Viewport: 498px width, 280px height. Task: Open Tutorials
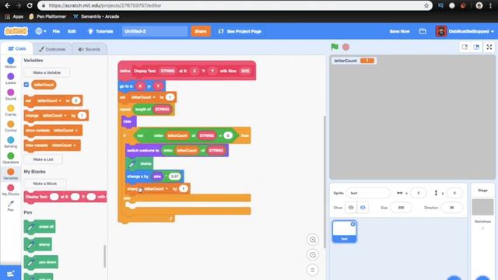click(100, 31)
